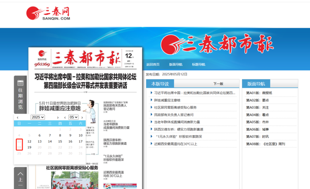The height and width of the screenshot is (189, 310).
Task: Click 版面导航 in the blue navigation bar
Action: pos(176,64)
